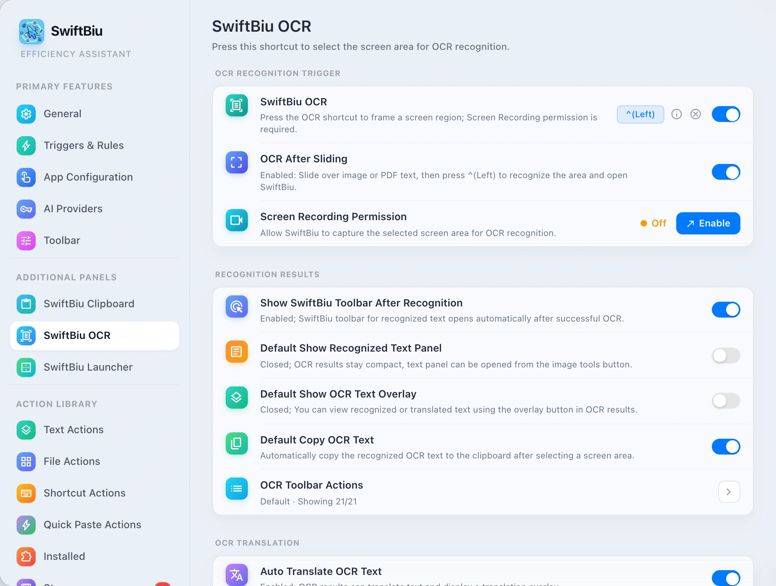Click the Default Copy OCR Text icon

pyautogui.click(x=237, y=443)
